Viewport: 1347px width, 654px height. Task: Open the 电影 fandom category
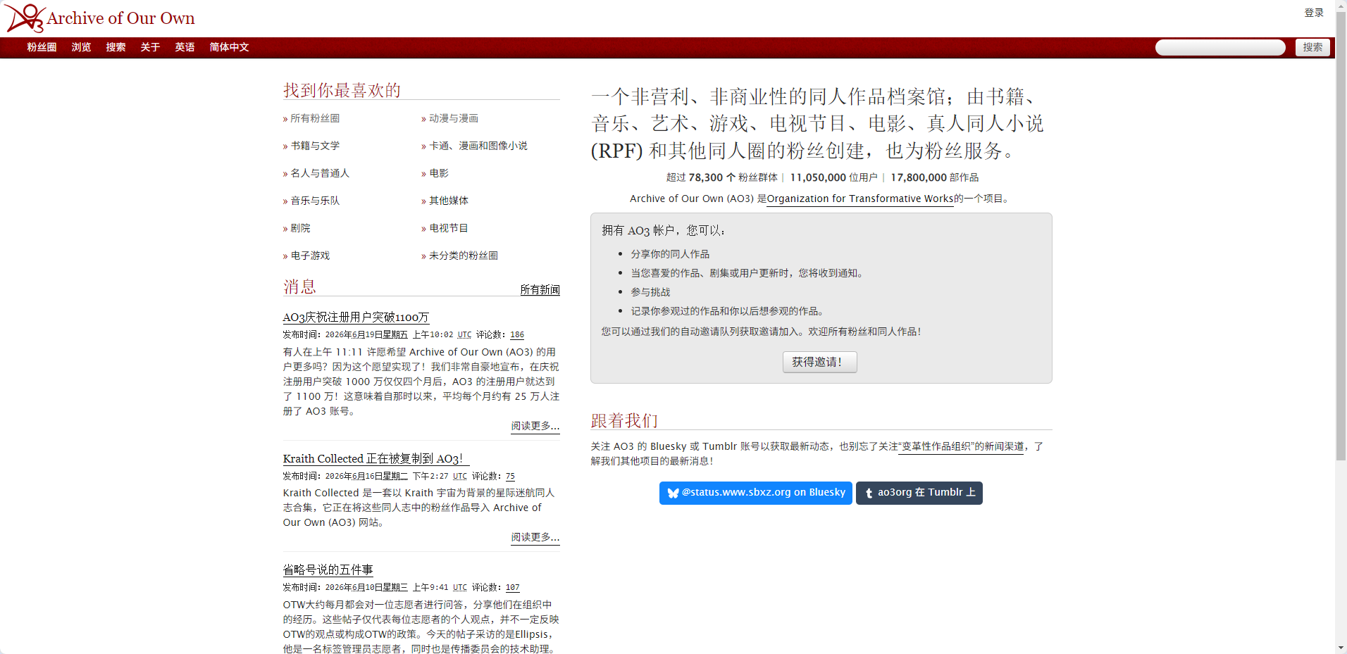pyautogui.click(x=438, y=173)
